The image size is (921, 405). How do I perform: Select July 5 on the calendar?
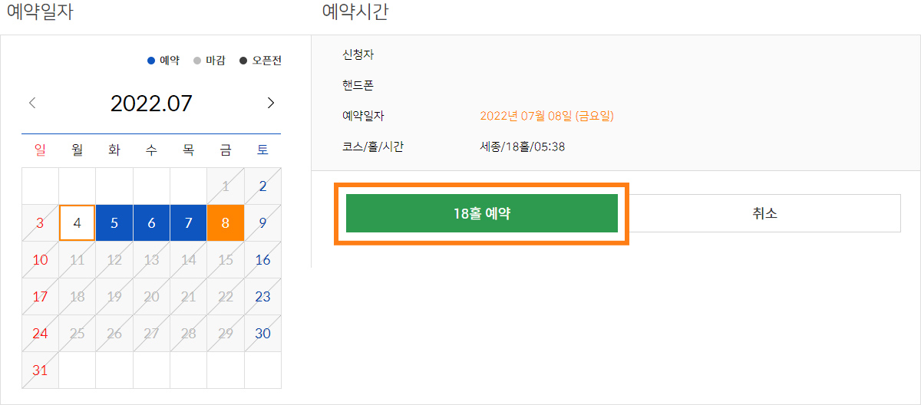[114, 223]
